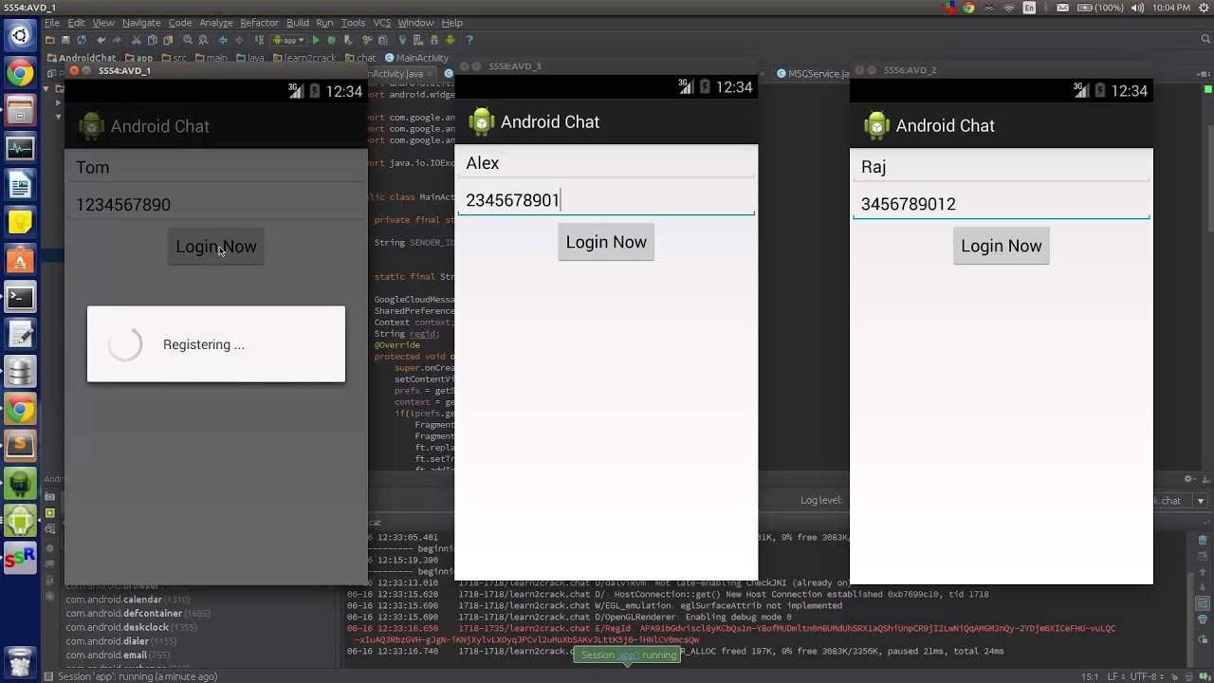Click the Find magnifier icon
This screenshot has width=1214, height=683.
(188, 40)
